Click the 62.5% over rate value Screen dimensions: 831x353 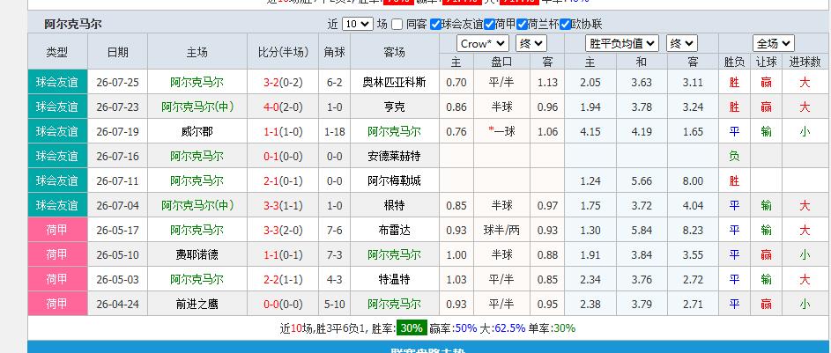(509, 328)
